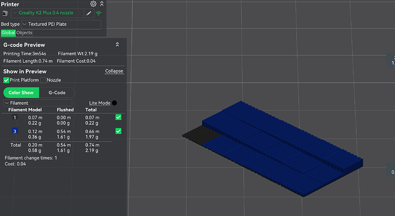Image resolution: width=395 pixels, height=216 pixels.
Task: Open Creality K2 Plus printer dropdown
Action: (48, 13)
